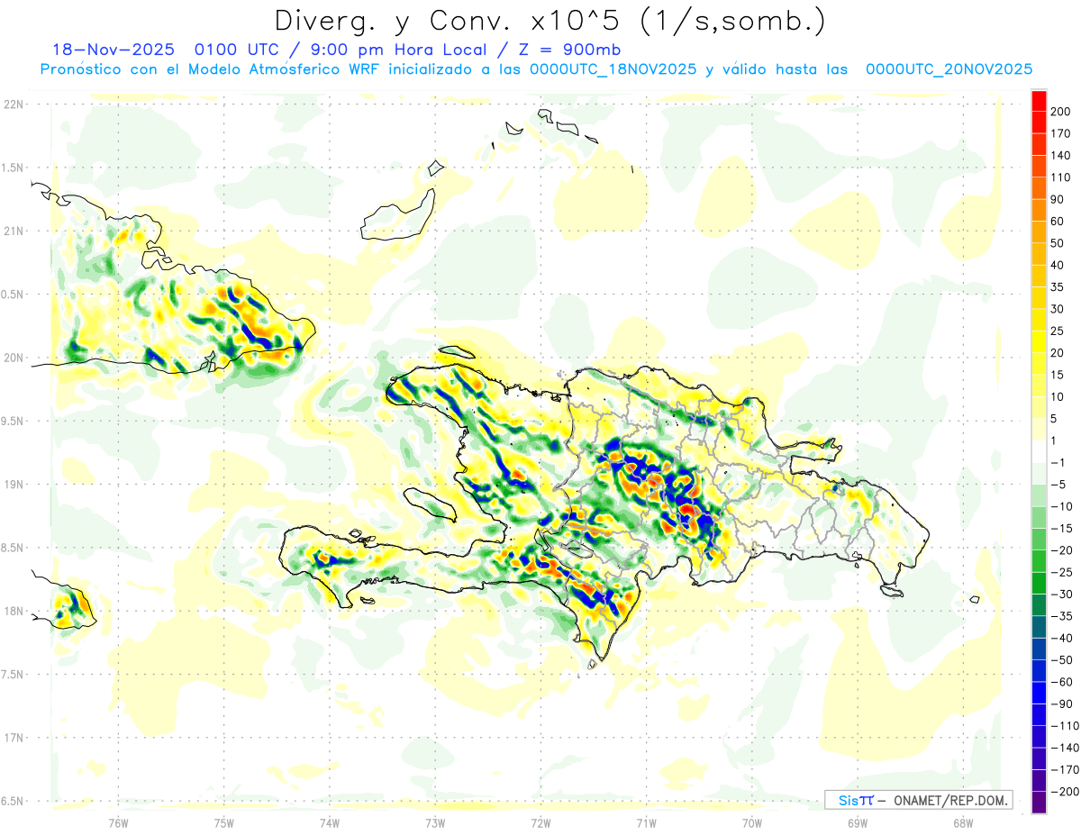Click the positive "60" colorbar label
This screenshot has height=835, width=1081.
(x=1058, y=222)
